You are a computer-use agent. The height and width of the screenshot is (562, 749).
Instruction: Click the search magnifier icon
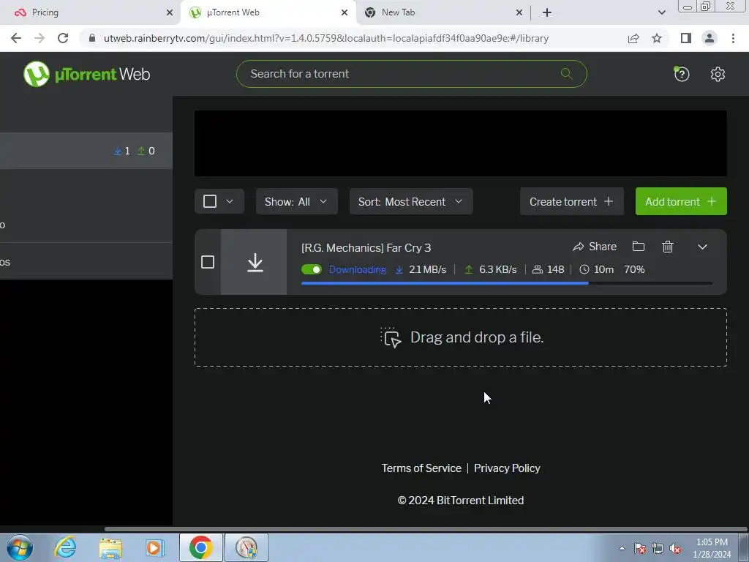point(567,74)
